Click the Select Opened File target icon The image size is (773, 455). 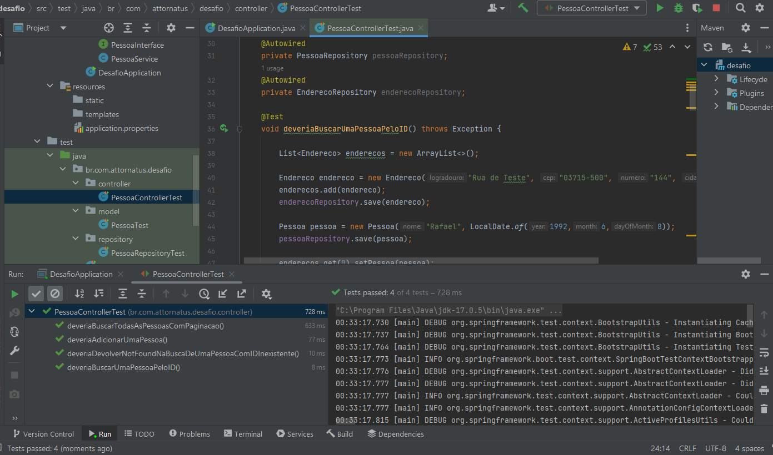[x=109, y=28]
